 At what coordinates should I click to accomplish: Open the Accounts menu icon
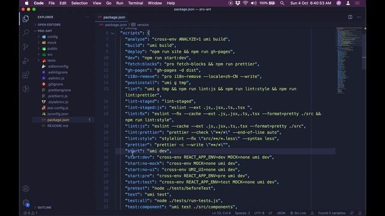tap(25, 188)
